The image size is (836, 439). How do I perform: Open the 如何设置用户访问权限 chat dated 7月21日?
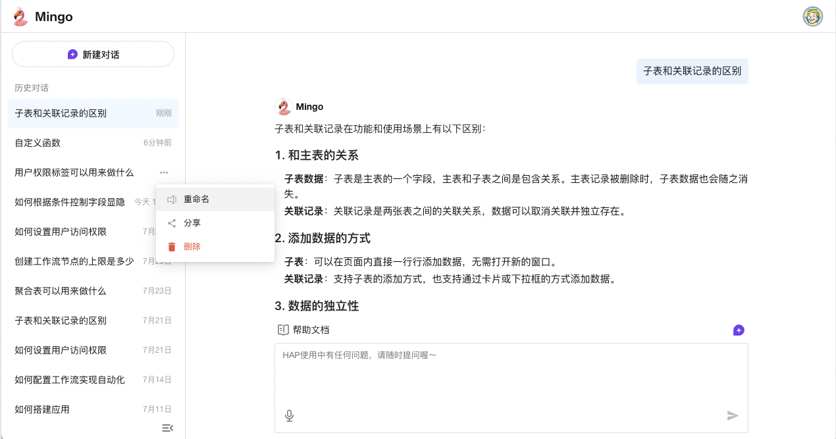tap(93, 350)
